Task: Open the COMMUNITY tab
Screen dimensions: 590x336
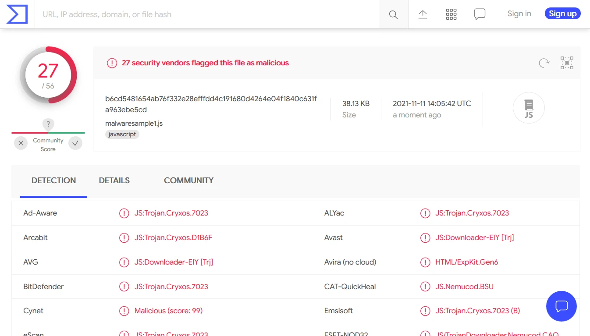Action: tap(188, 180)
